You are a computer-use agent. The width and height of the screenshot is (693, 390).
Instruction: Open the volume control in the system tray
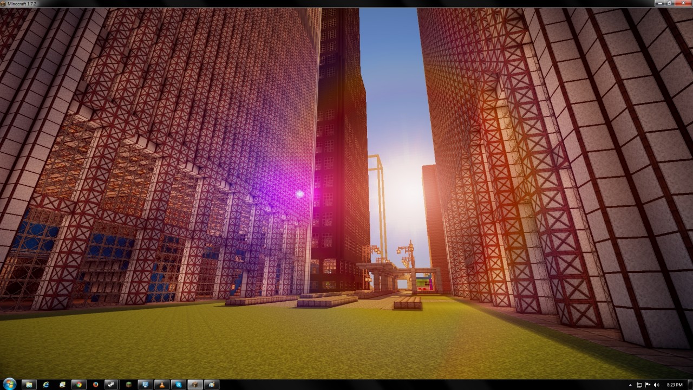click(656, 385)
